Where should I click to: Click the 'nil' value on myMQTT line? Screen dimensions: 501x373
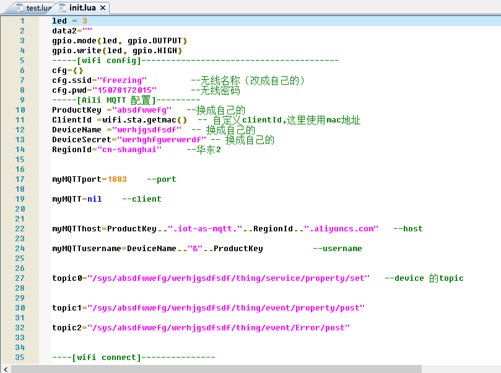[95, 199]
